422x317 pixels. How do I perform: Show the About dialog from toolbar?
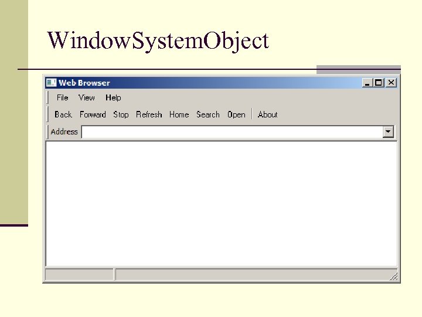pyautogui.click(x=267, y=114)
